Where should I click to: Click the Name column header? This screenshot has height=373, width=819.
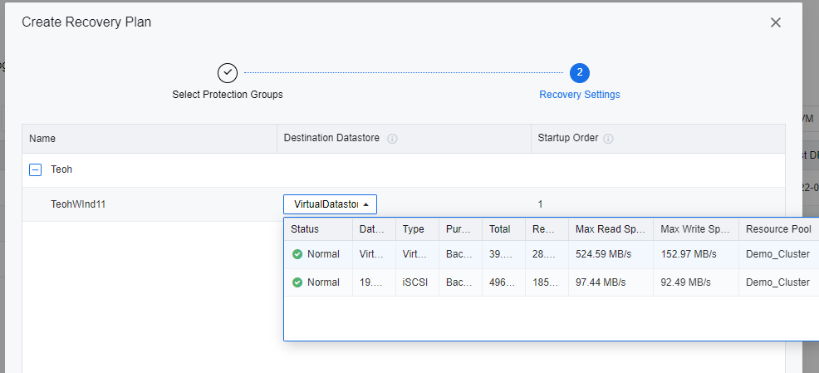coord(42,139)
